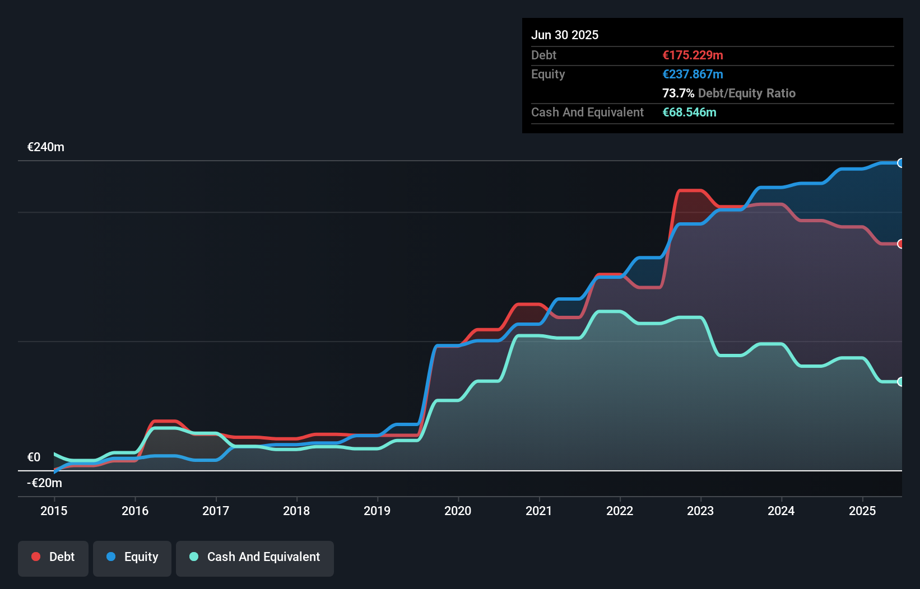Select the 2020 year label
Screen dimensions: 920x589
(458, 511)
